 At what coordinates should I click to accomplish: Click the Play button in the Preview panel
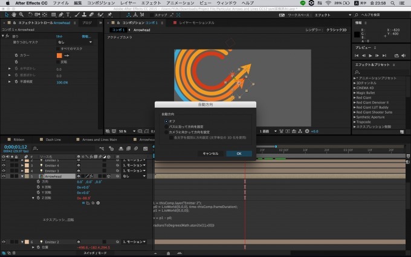click(371, 56)
